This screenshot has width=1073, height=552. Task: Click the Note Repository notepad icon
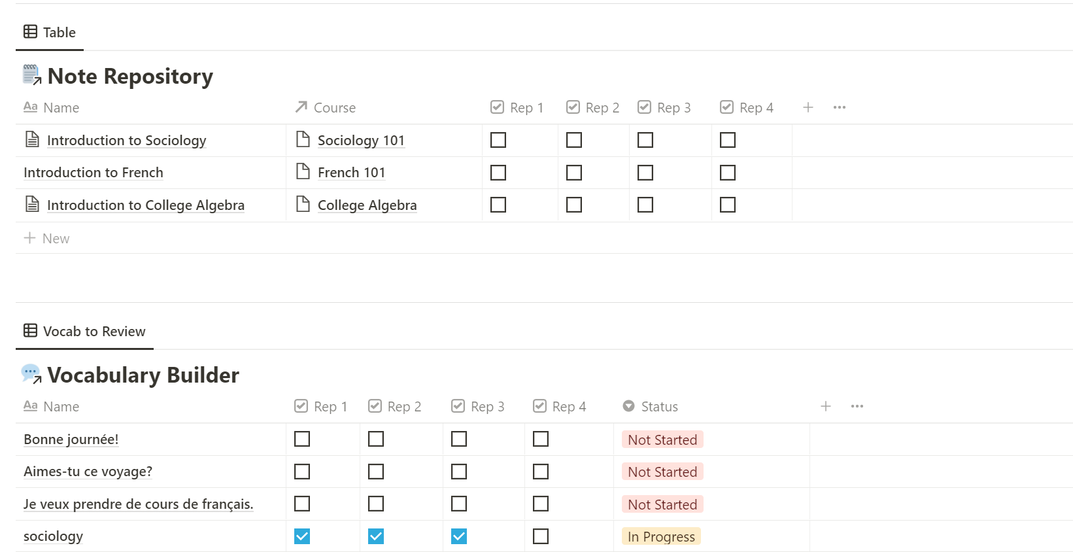coord(31,75)
